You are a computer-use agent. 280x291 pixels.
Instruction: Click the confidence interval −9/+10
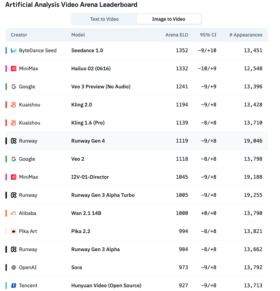click(207, 50)
